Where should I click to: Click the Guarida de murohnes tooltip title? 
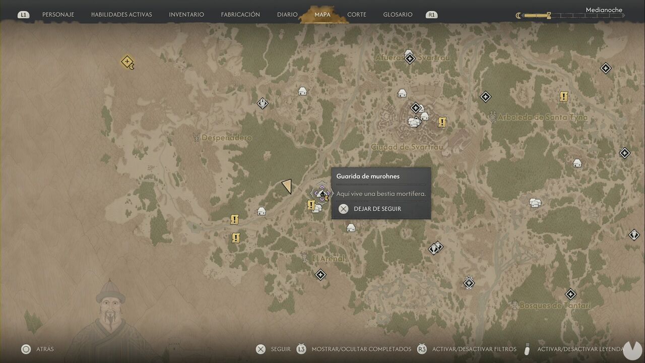tap(368, 176)
